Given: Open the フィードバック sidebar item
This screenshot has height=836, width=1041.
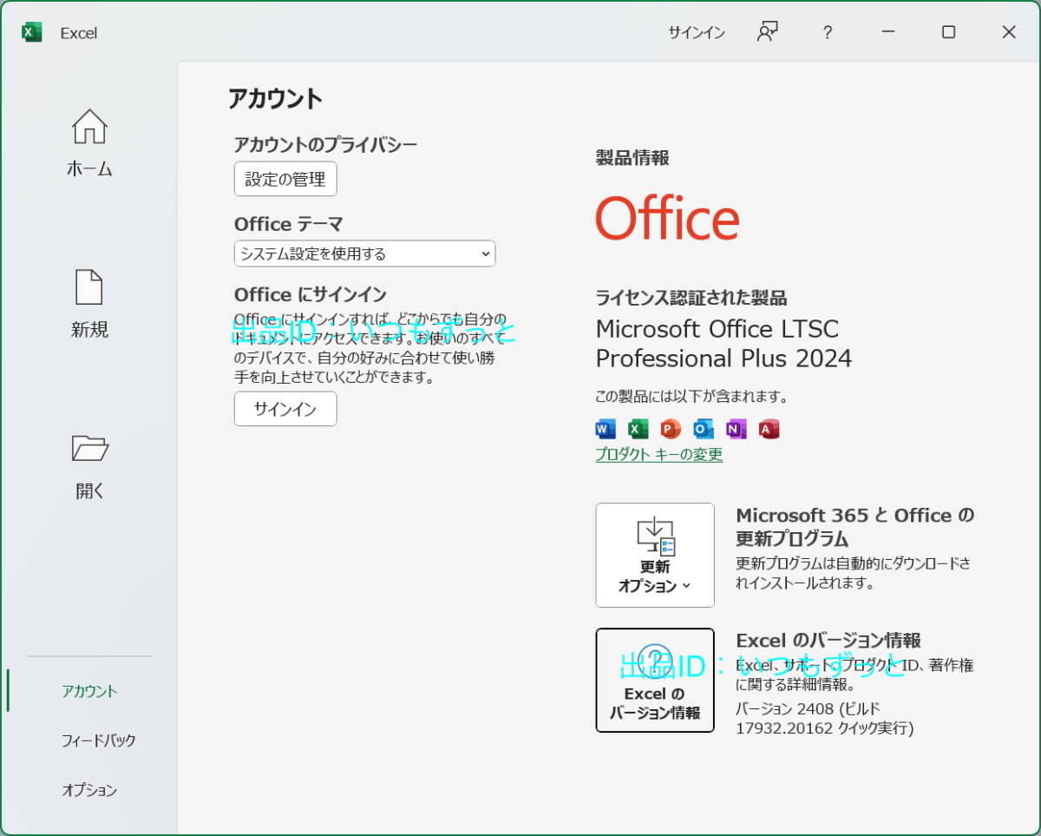Looking at the screenshot, I should [98, 741].
